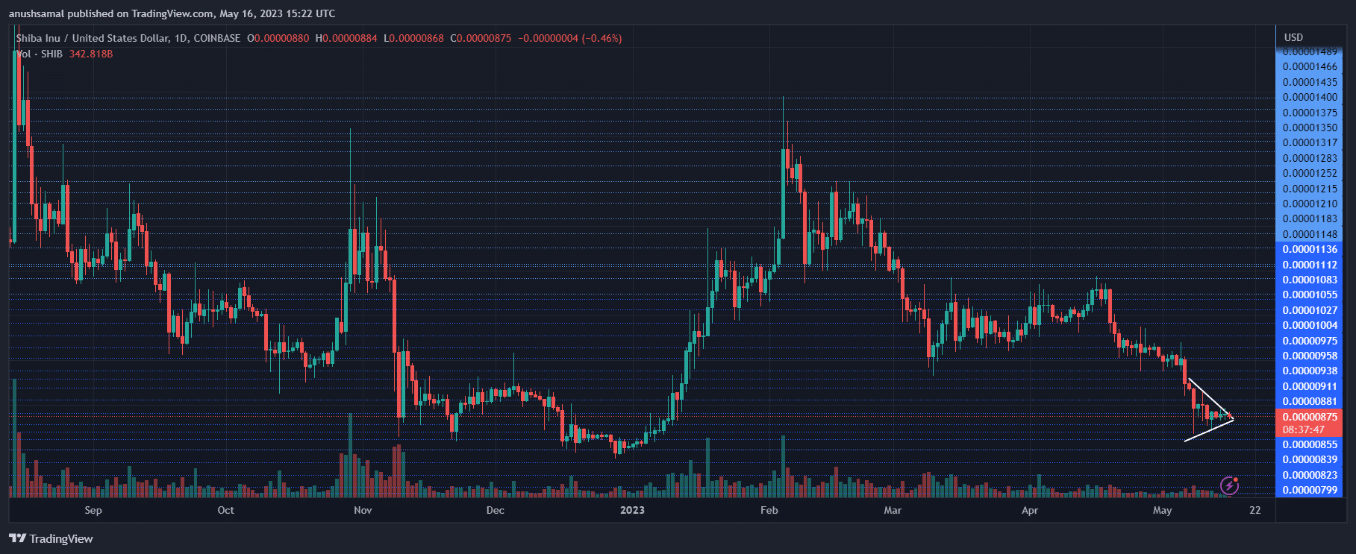Click the 0.00001283 price level label
Viewport: 1356px width, 554px height.
[1310, 158]
